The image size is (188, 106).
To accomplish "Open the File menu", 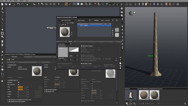I will 2,1.
